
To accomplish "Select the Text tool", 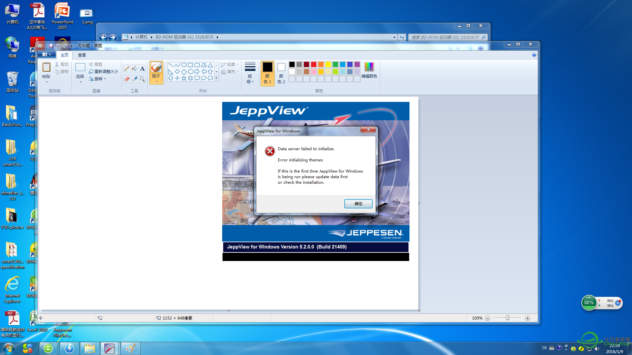I will [142, 68].
